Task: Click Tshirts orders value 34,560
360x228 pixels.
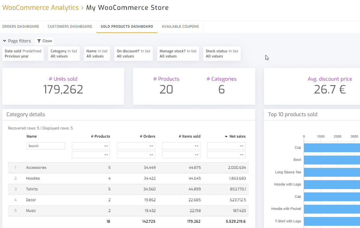Action: 150,189
